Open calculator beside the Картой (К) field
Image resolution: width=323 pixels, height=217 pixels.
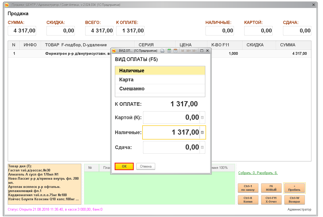(x=202, y=118)
